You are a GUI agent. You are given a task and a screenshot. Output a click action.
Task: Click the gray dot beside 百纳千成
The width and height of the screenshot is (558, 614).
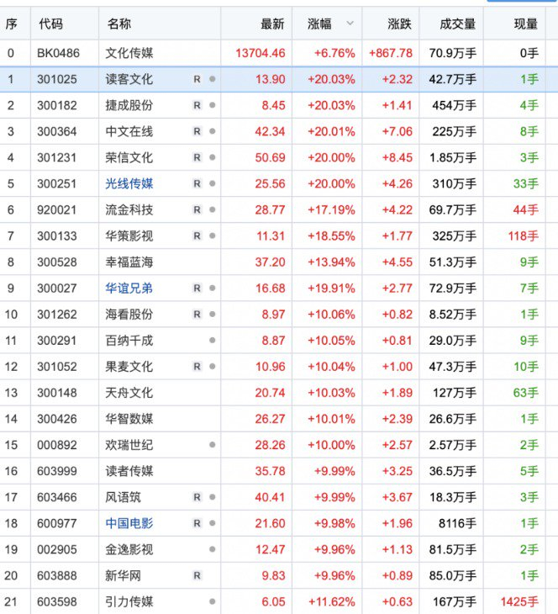212,341
